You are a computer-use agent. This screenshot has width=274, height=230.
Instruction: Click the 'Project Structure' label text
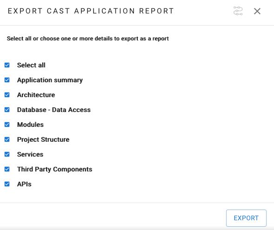(x=43, y=139)
